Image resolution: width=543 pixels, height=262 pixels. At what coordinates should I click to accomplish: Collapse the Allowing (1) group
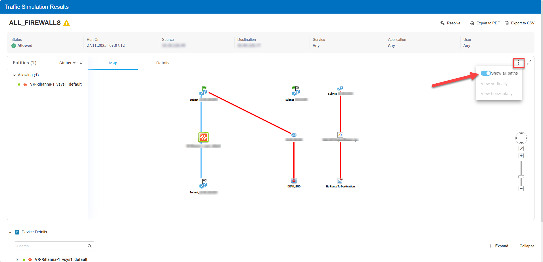(x=14, y=75)
